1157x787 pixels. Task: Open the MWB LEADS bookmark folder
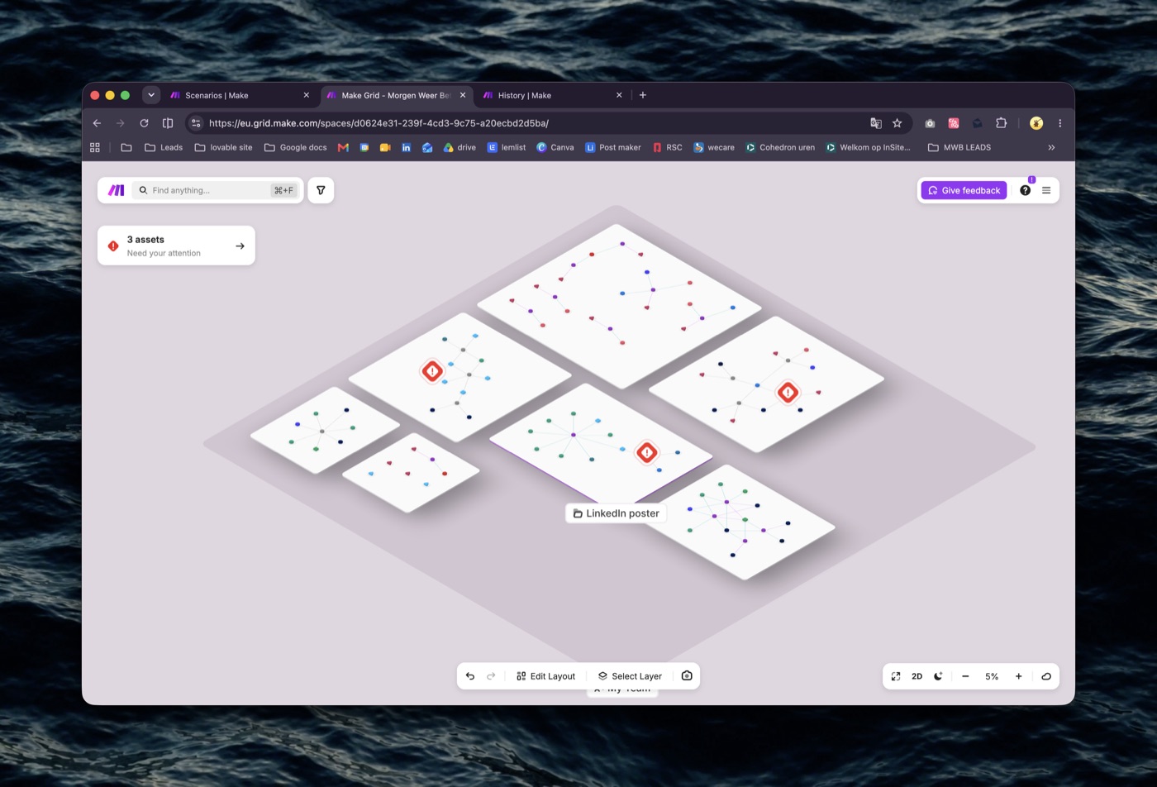[959, 147]
